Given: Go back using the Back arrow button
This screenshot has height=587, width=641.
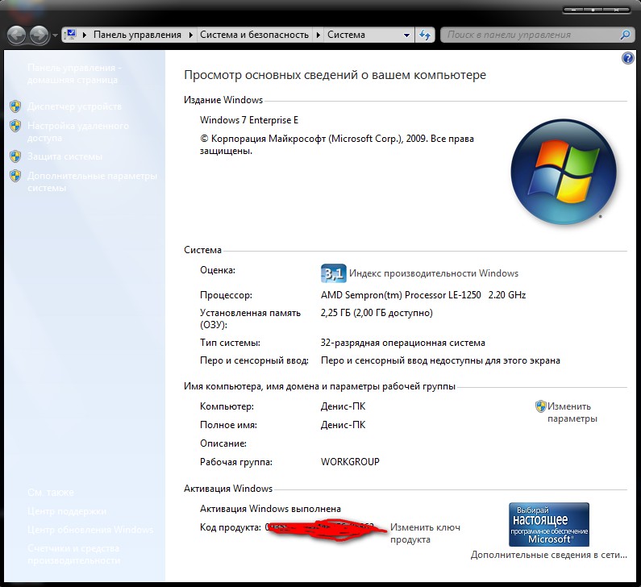Looking at the screenshot, I should click(x=17, y=35).
